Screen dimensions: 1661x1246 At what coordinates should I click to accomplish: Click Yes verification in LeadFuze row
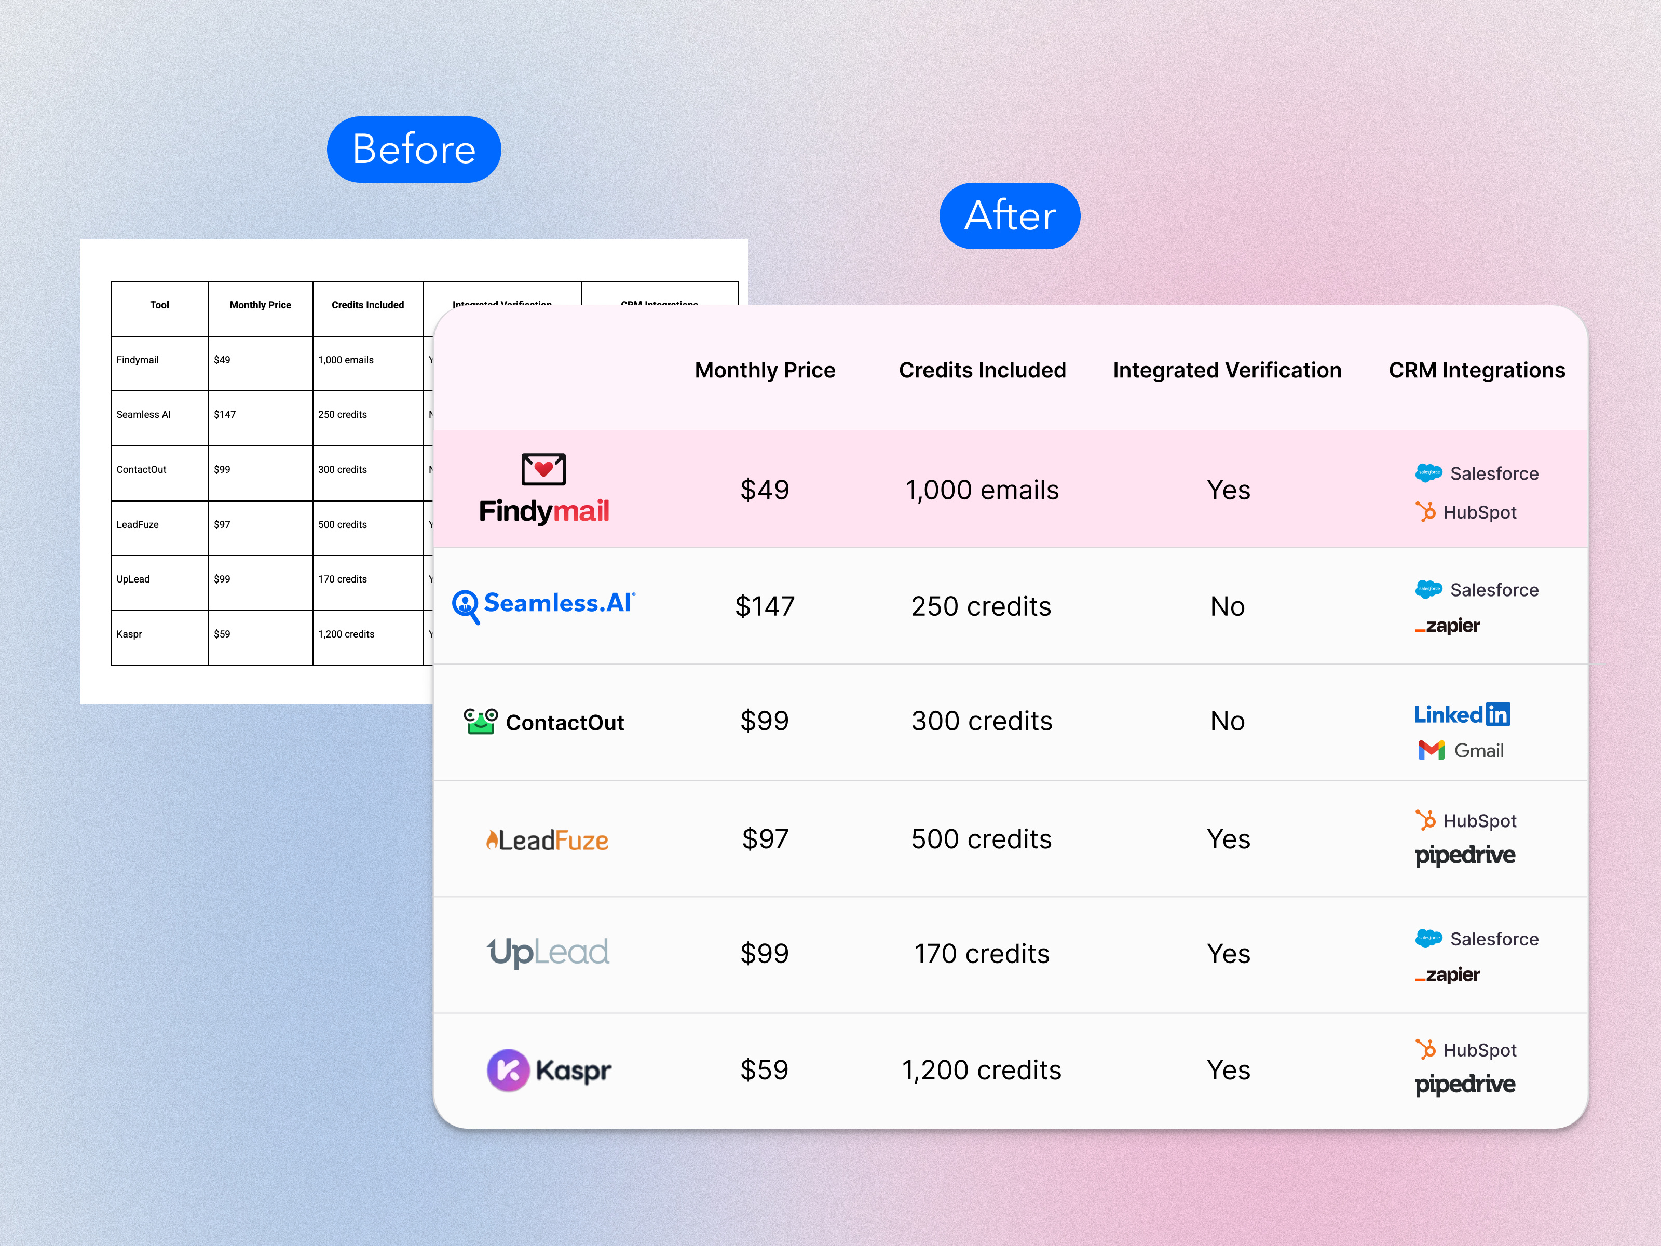click(x=1229, y=839)
